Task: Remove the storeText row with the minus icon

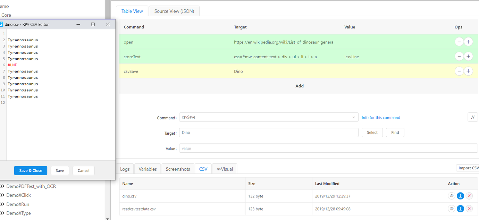Action: (459, 56)
